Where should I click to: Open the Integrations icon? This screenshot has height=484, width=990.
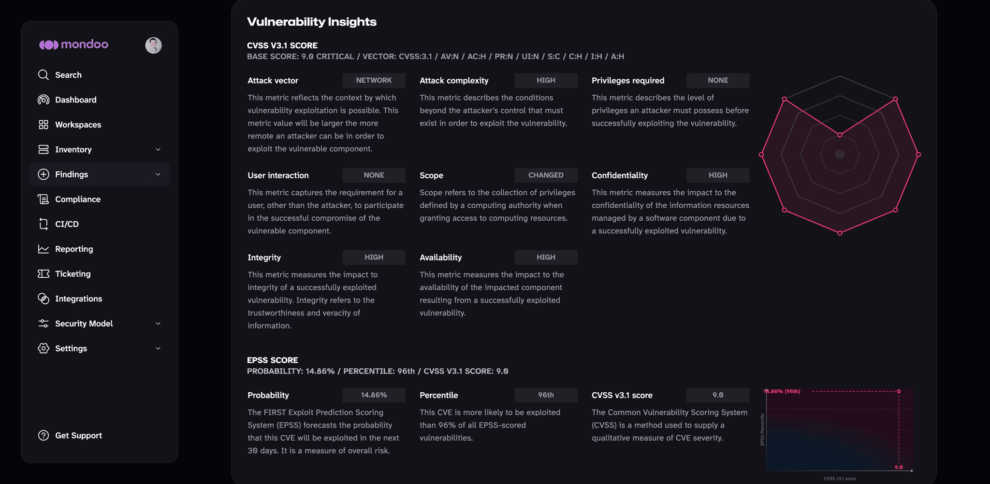click(44, 299)
